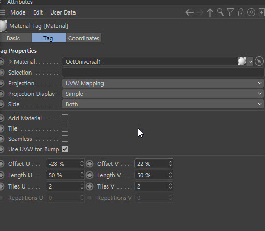Click the empty Selection field
The width and height of the screenshot is (265, 231).
click(x=163, y=73)
